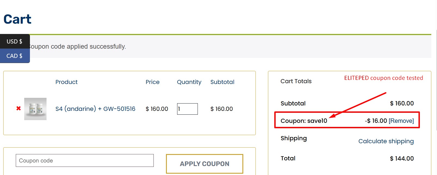The width and height of the screenshot is (437, 175).
Task: Click the Cart Totals panel title
Action: tap(296, 81)
